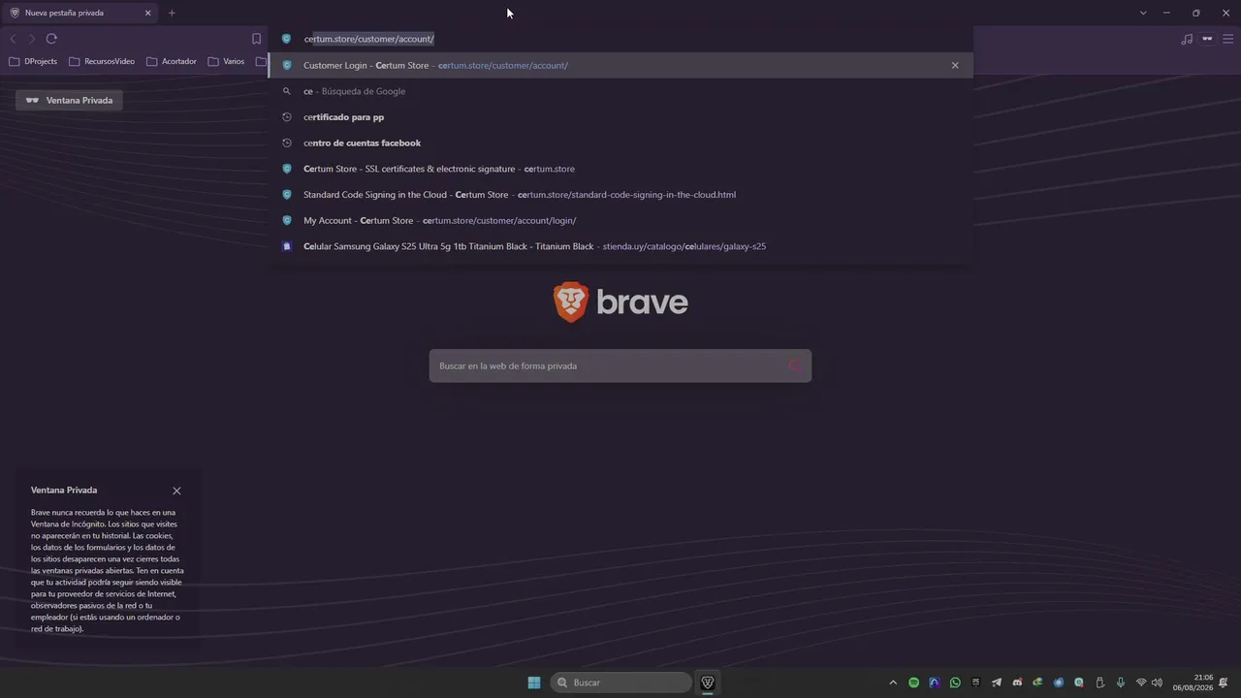Select 'Standard Code Signing in the Cloud' suggestion
This screenshot has height=698, width=1241.
(x=620, y=195)
